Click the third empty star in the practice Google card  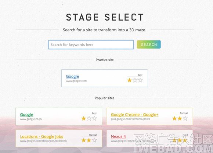(x=140, y=80)
